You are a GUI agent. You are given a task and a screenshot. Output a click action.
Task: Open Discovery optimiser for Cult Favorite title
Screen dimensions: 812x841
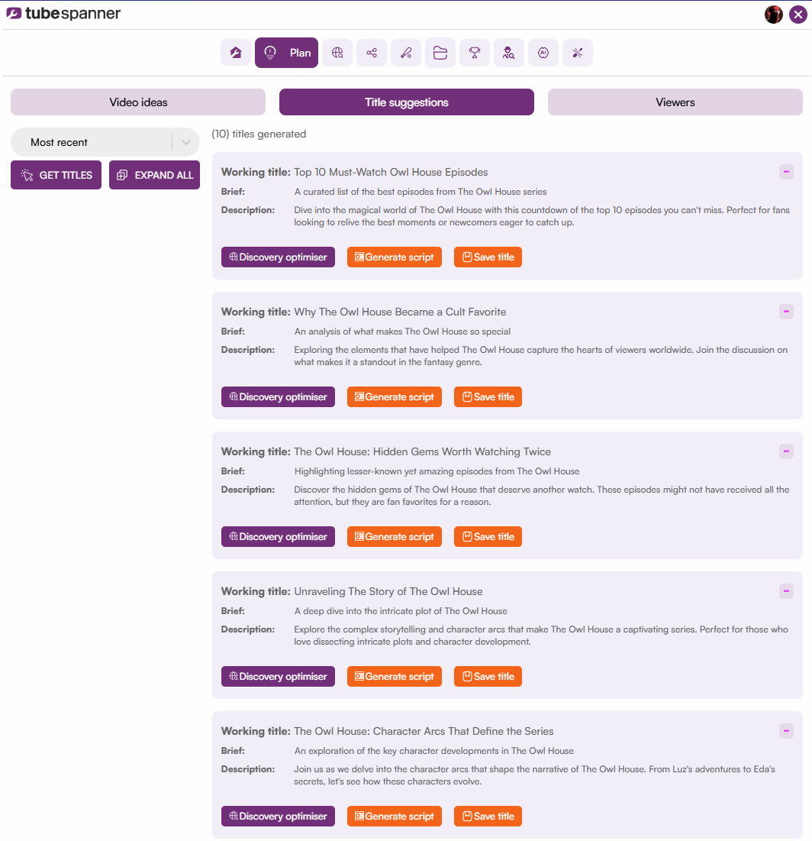tap(278, 397)
